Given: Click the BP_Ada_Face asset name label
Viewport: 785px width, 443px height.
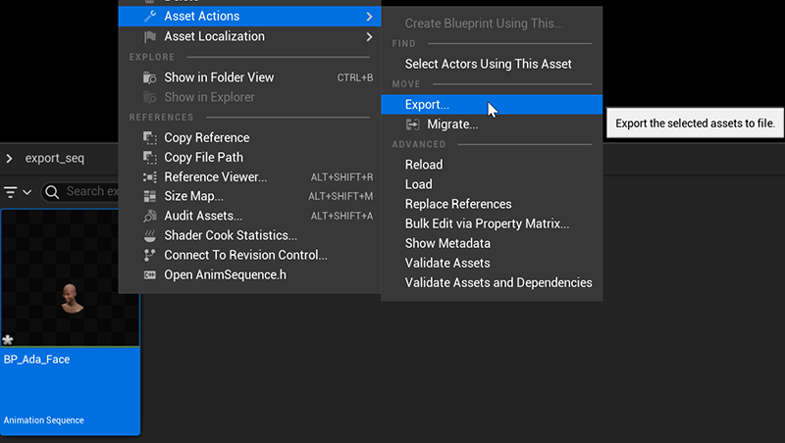Looking at the screenshot, I should tap(36, 360).
